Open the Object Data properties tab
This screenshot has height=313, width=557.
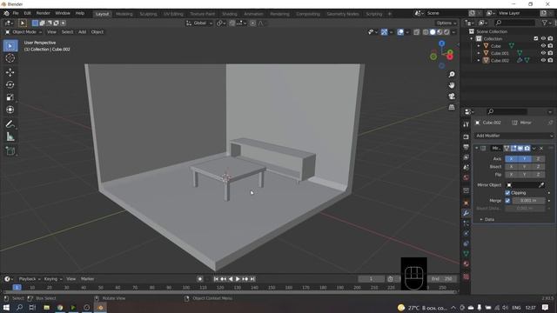[x=466, y=254]
